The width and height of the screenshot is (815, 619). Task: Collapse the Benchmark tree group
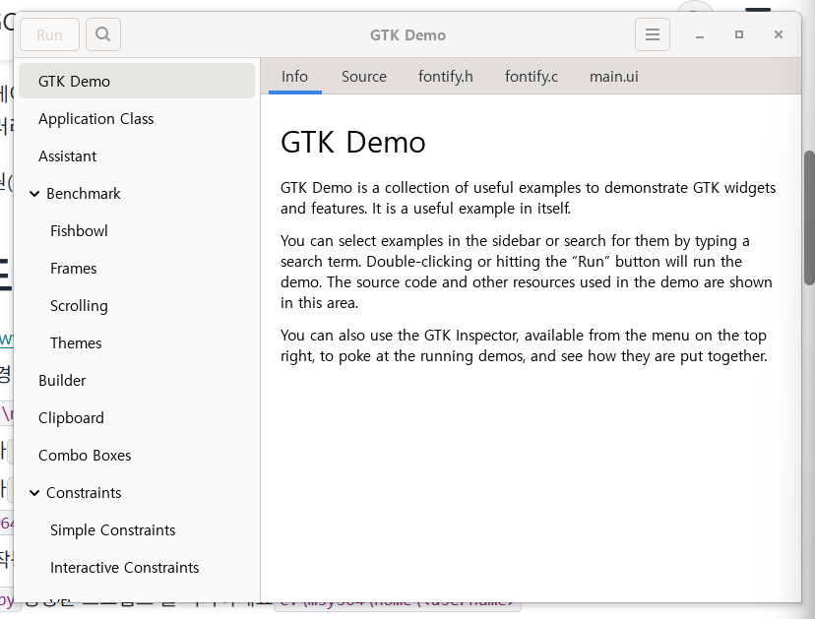click(34, 194)
